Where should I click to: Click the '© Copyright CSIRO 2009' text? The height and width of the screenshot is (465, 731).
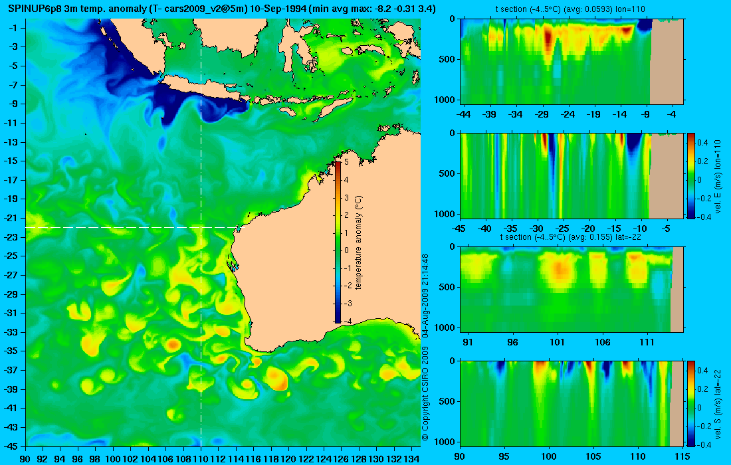425,394
